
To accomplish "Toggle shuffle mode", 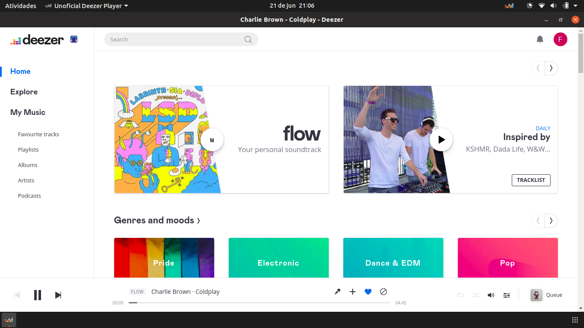I will [476, 295].
